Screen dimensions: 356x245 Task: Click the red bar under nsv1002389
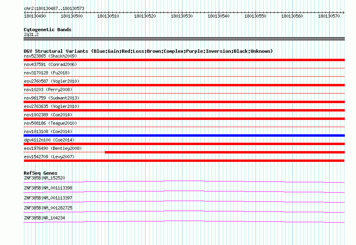(184, 119)
